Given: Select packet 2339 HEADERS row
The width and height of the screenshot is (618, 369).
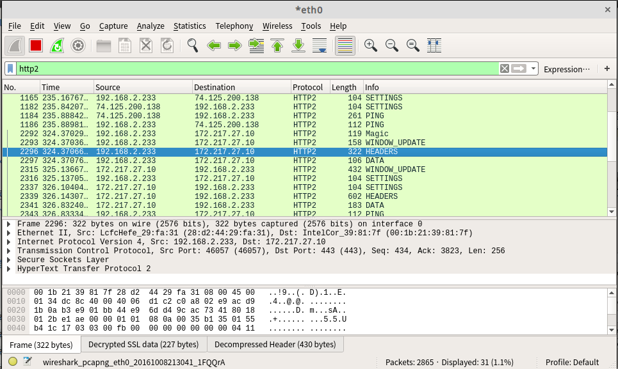Looking at the screenshot, I should [256, 196].
